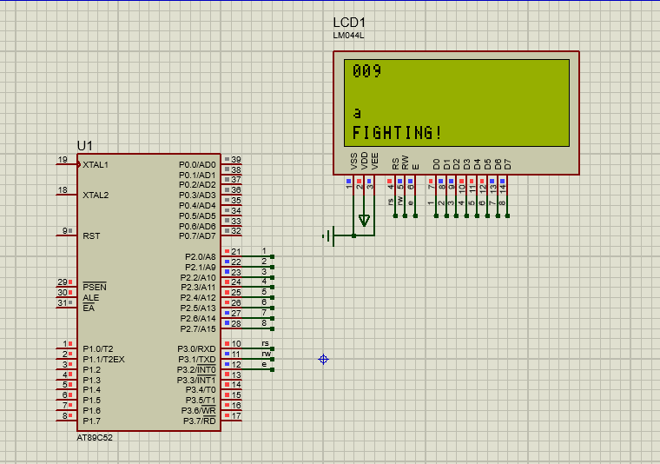Click pin number 32 on U1
This screenshot has width=660, height=464.
[236, 231]
